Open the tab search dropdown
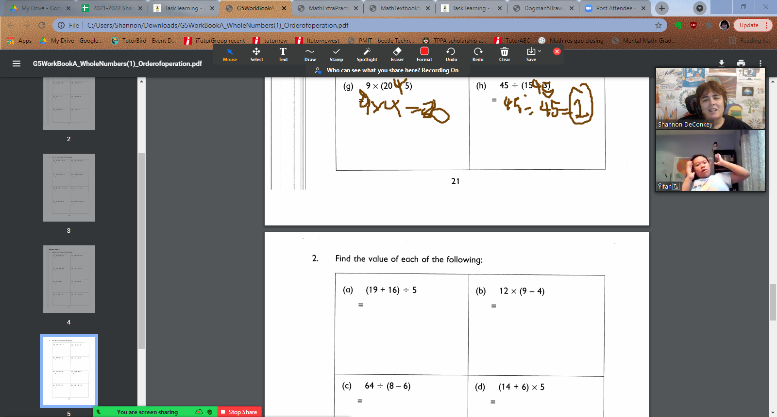Screen dimensions: 777x417 click(x=699, y=8)
